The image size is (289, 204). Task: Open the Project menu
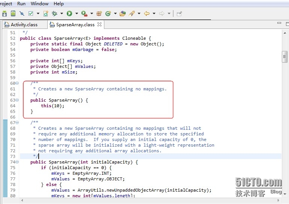[6, 3]
